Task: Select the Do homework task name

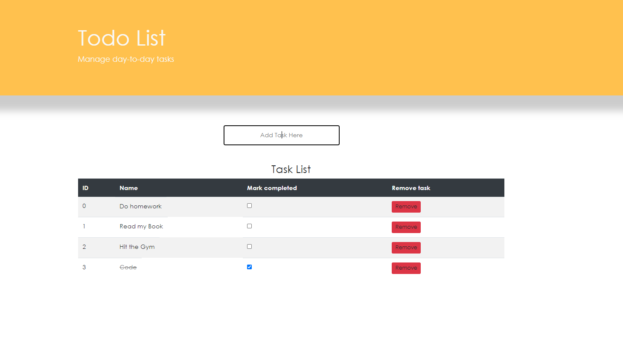Action: [140, 206]
